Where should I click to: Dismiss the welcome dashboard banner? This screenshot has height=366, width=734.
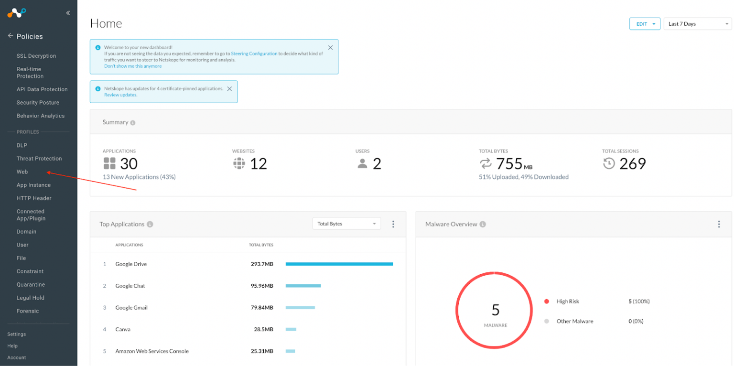tap(330, 47)
